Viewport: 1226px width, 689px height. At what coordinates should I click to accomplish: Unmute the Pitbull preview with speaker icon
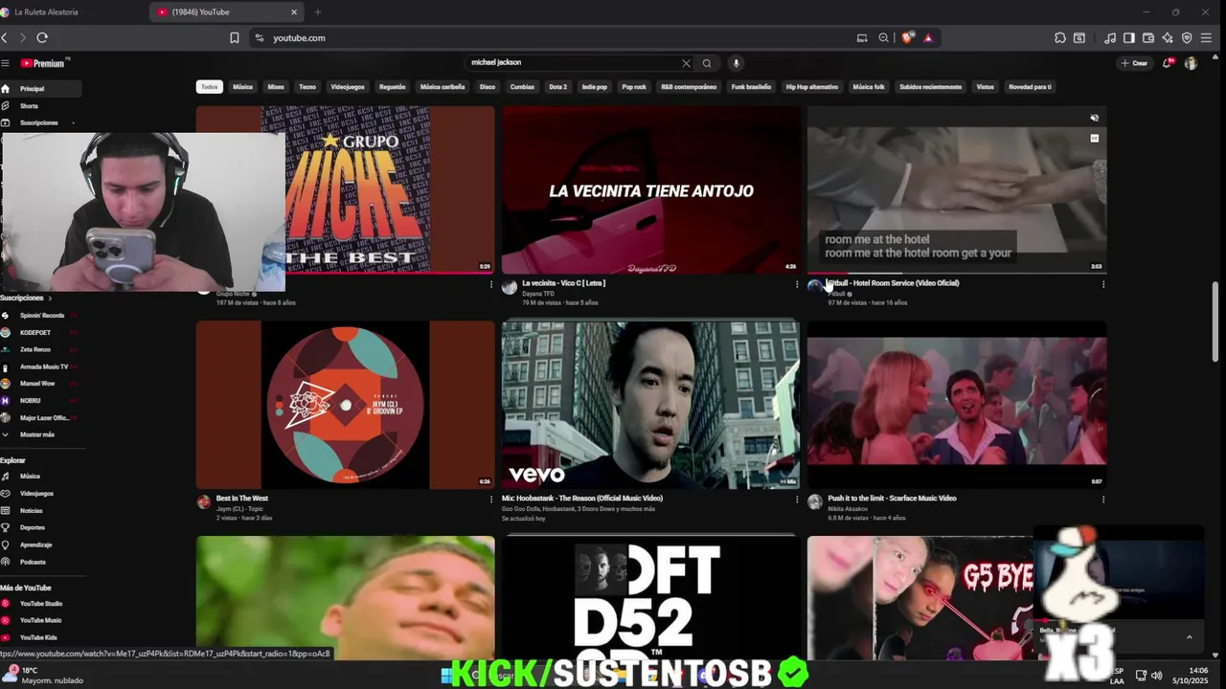coord(1094,118)
